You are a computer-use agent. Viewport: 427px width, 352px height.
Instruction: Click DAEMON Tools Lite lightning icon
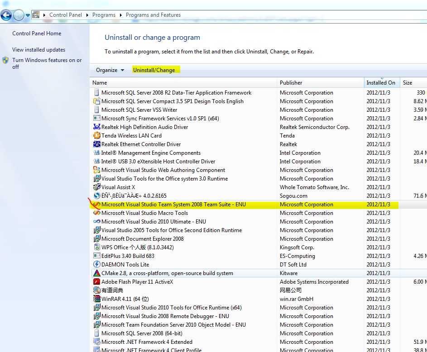coord(96,264)
